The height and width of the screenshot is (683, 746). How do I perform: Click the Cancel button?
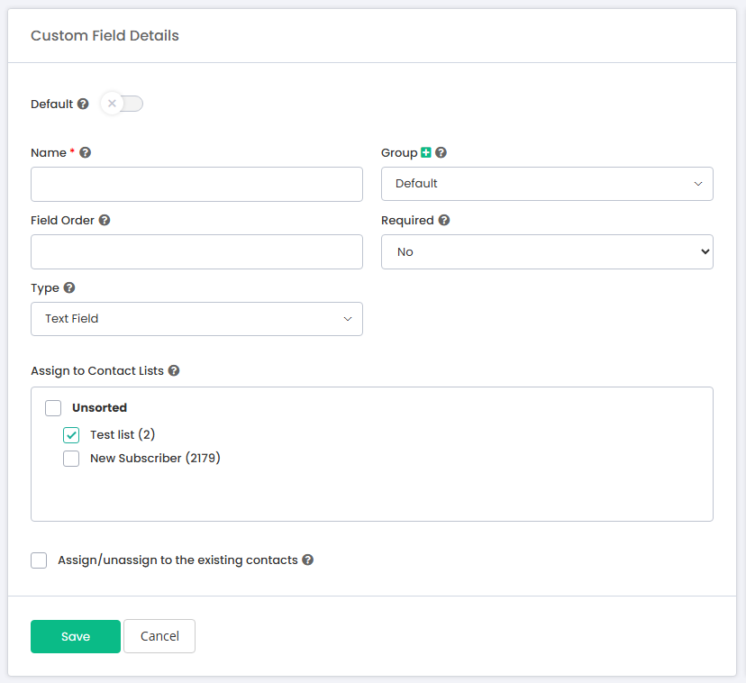click(159, 636)
